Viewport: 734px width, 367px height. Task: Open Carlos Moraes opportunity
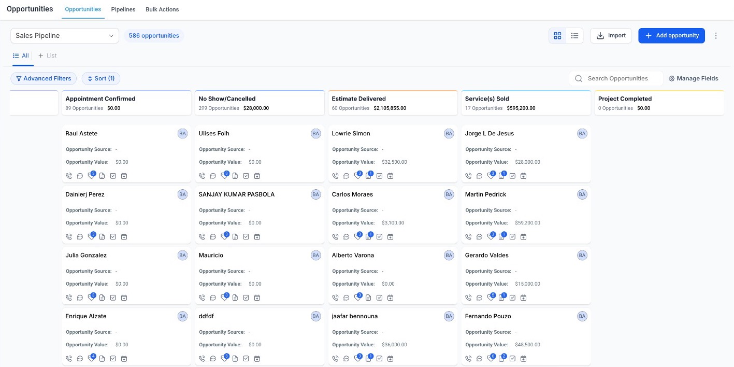pyautogui.click(x=352, y=194)
